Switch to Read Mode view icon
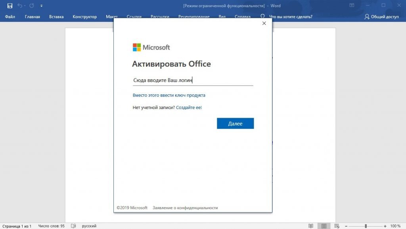This screenshot has height=229, width=406. (311, 226)
